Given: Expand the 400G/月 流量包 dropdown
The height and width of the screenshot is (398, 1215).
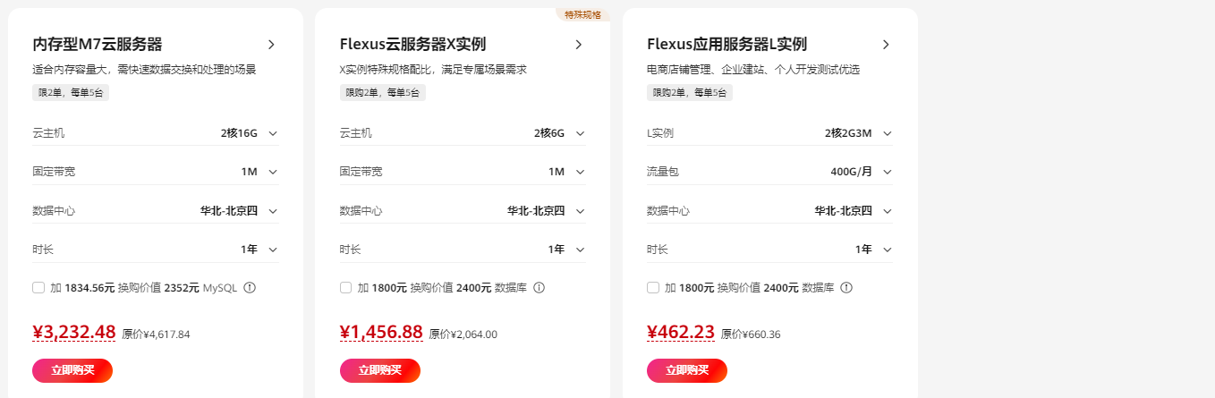Looking at the screenshot, I should (887, 172).
